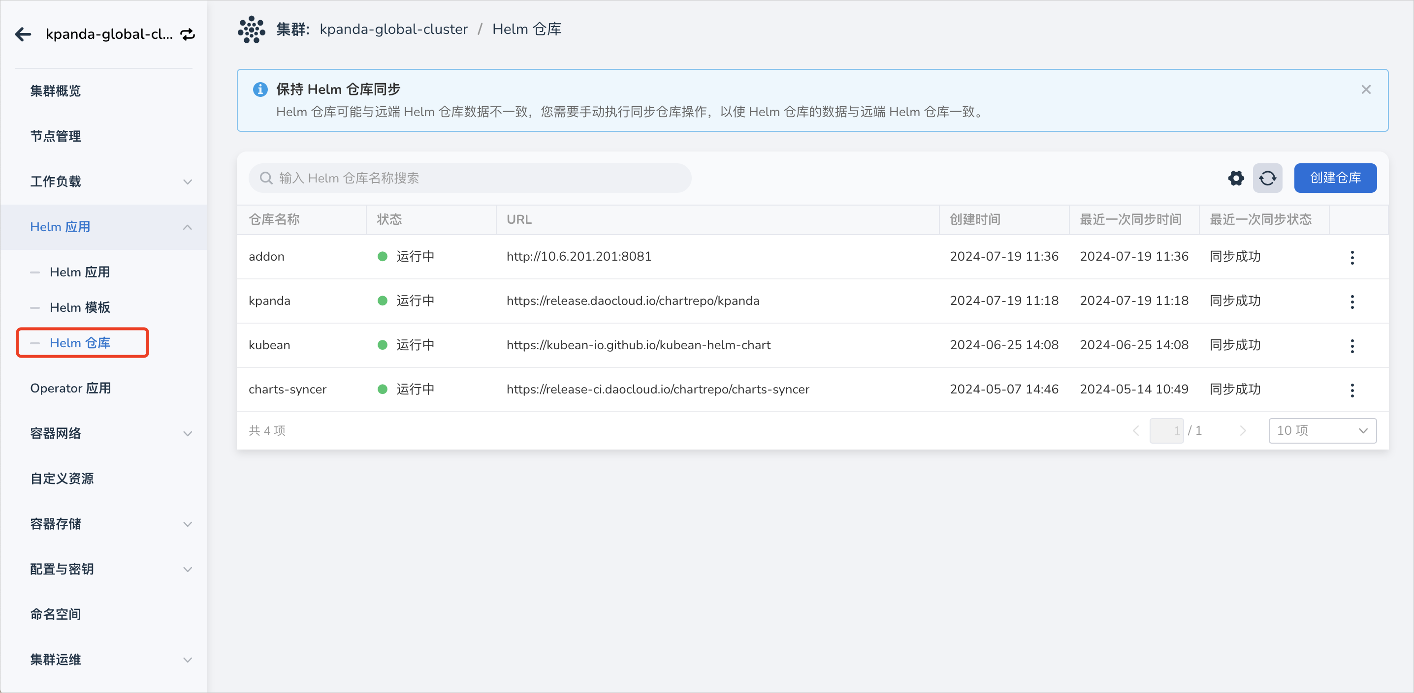
Task: Click the info icon in the sync banner
Action: (260, 89)
